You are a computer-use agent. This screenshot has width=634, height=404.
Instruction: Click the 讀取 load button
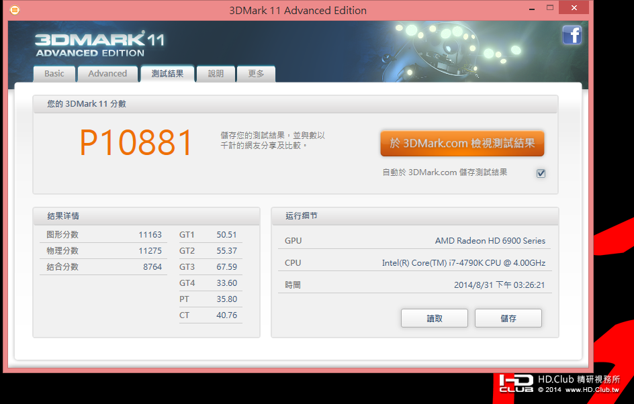click(435, 318)
